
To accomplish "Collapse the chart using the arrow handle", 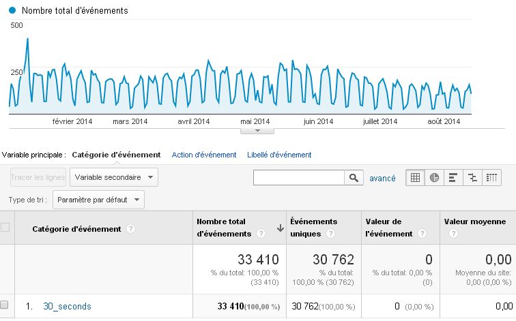I will pyautogui.click(x=257, y=130).
